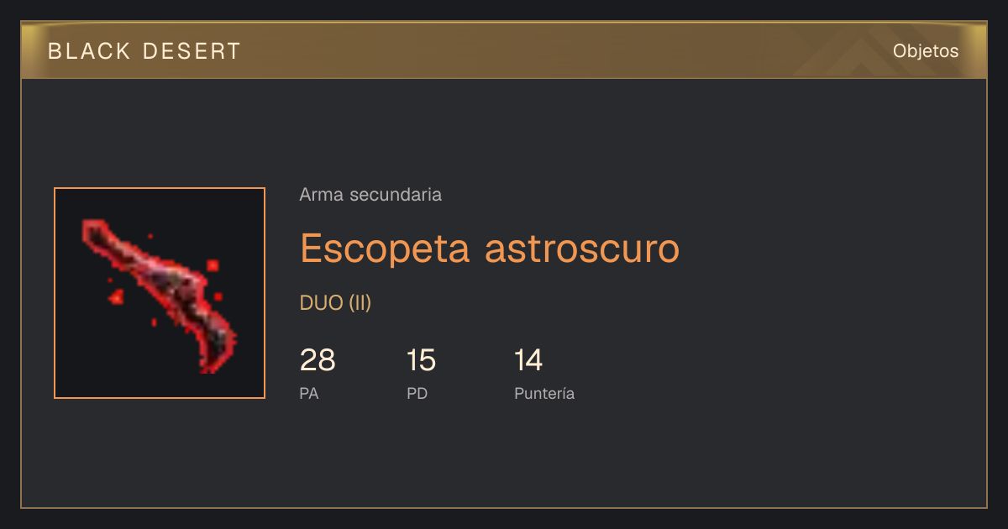
Task: Click the orange-bordered item thumbnail frame
Action: pos(160,293)
